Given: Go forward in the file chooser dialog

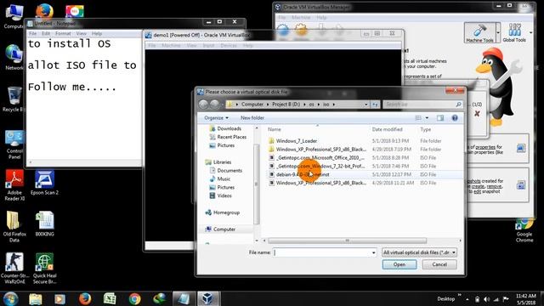Looking at the screenshot, I should click(x=215, y=104).
